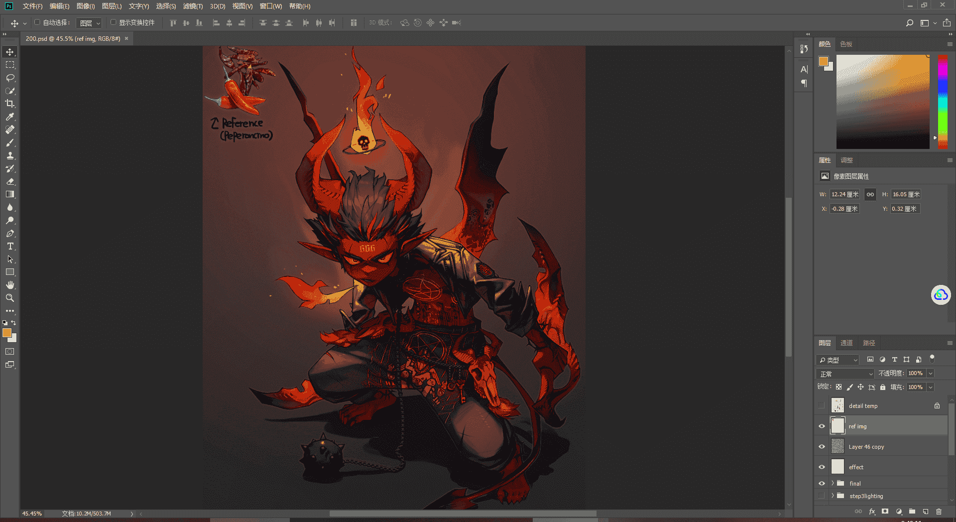Show the detail temp layer
The height and width of the screenshot is (522, 956).
(x=822, y=406)
